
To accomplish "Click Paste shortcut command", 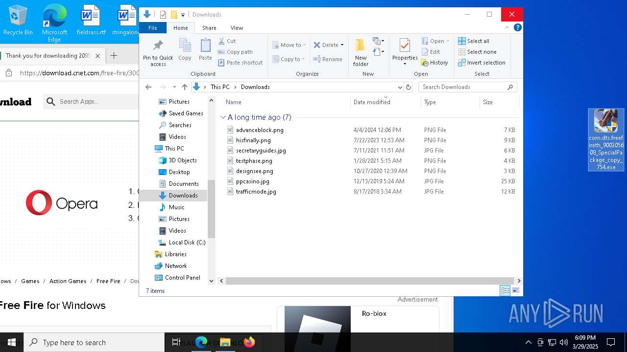I will tap(240, 63).
